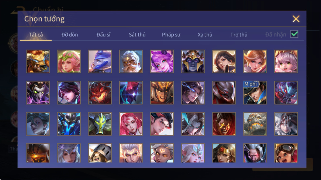Switch to the 'Đỡ đòn' tab
Screen dimensions: 321x180
[70, 35]
